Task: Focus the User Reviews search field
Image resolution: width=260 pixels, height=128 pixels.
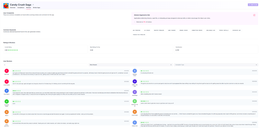Action: click(45, 65)
